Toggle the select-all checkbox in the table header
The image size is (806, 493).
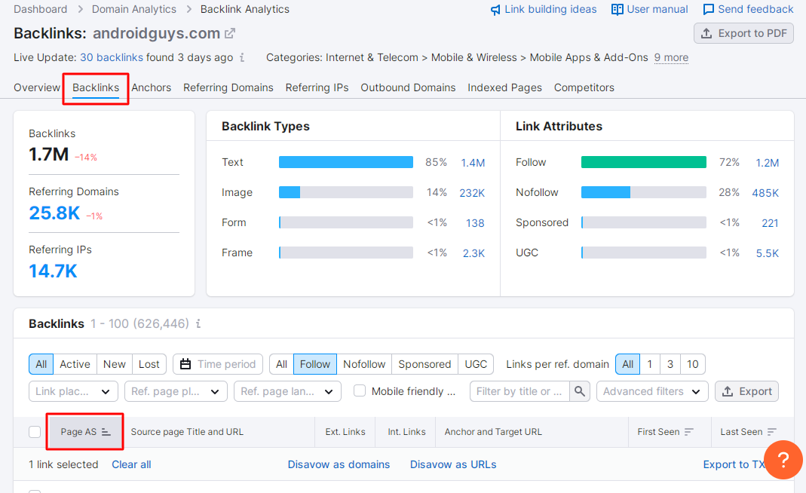(x=35, y=432)
